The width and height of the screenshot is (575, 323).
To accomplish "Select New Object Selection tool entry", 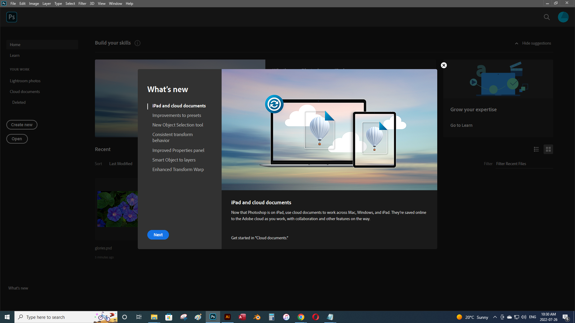I will coord(178,125).
